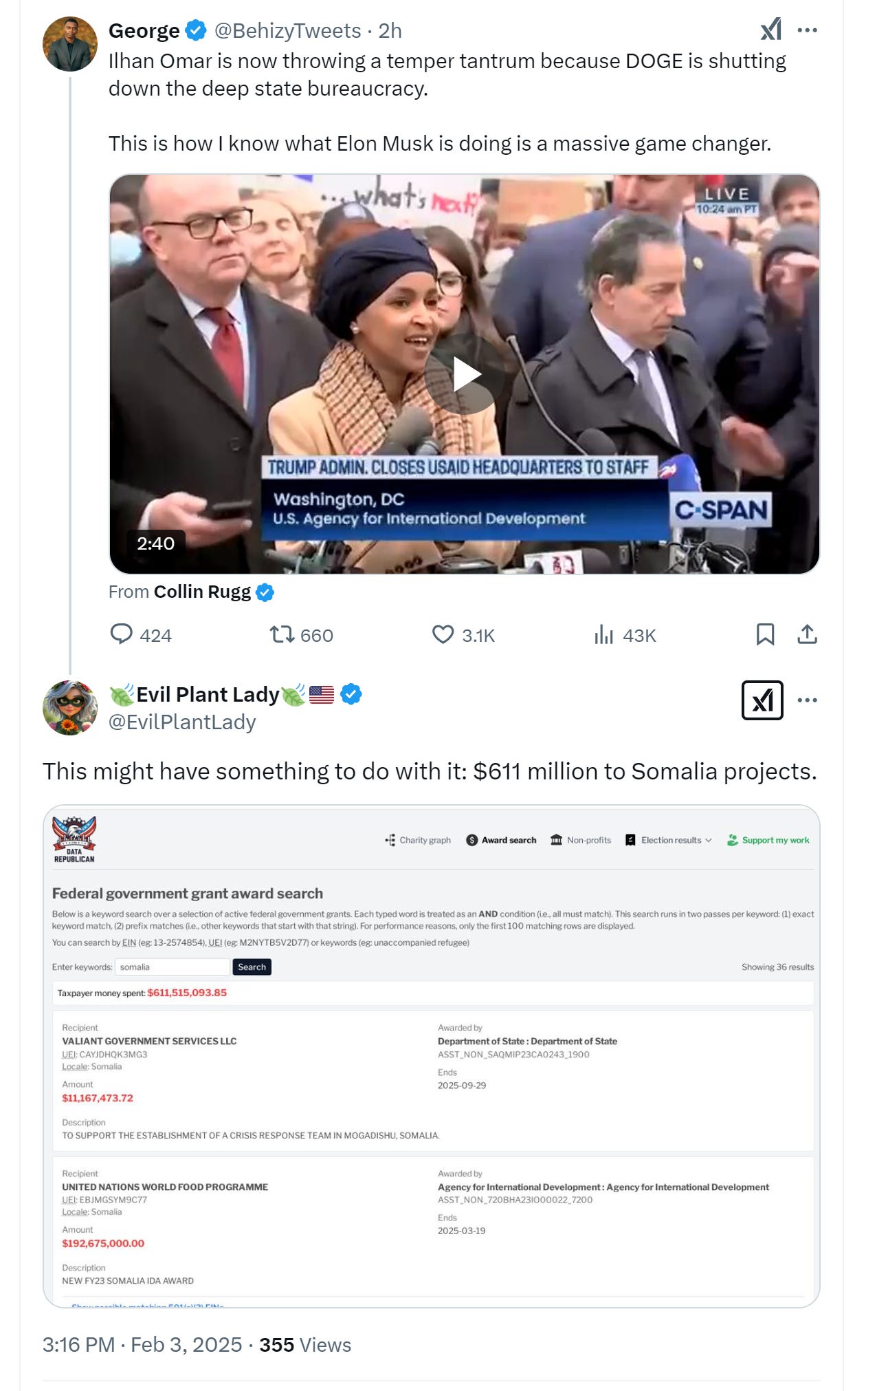
Task: Open the Grok icon on George's tweet
Action: (x=771, y=30)
